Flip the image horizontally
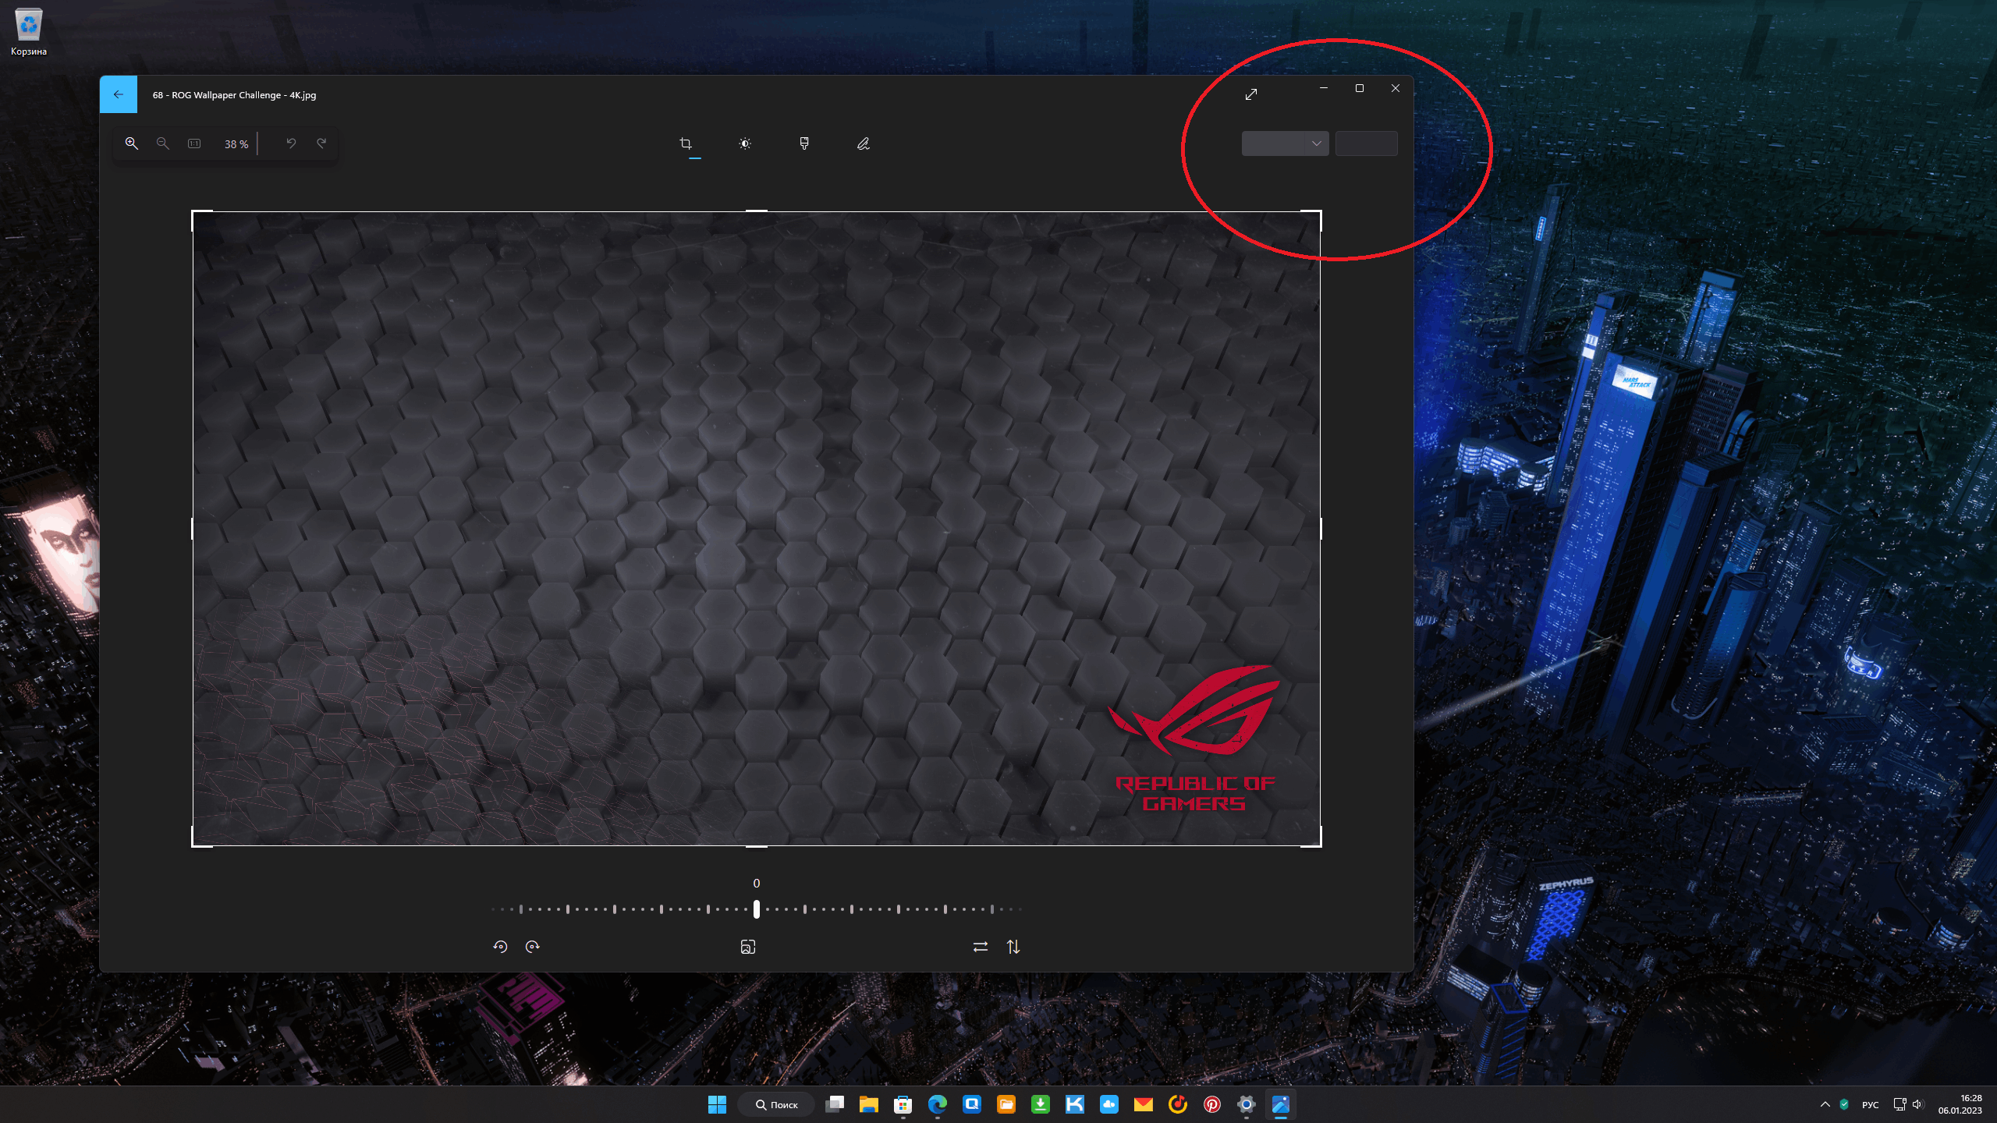Viewport: 1997px width, 1123px height. click(x=981, y=947)
